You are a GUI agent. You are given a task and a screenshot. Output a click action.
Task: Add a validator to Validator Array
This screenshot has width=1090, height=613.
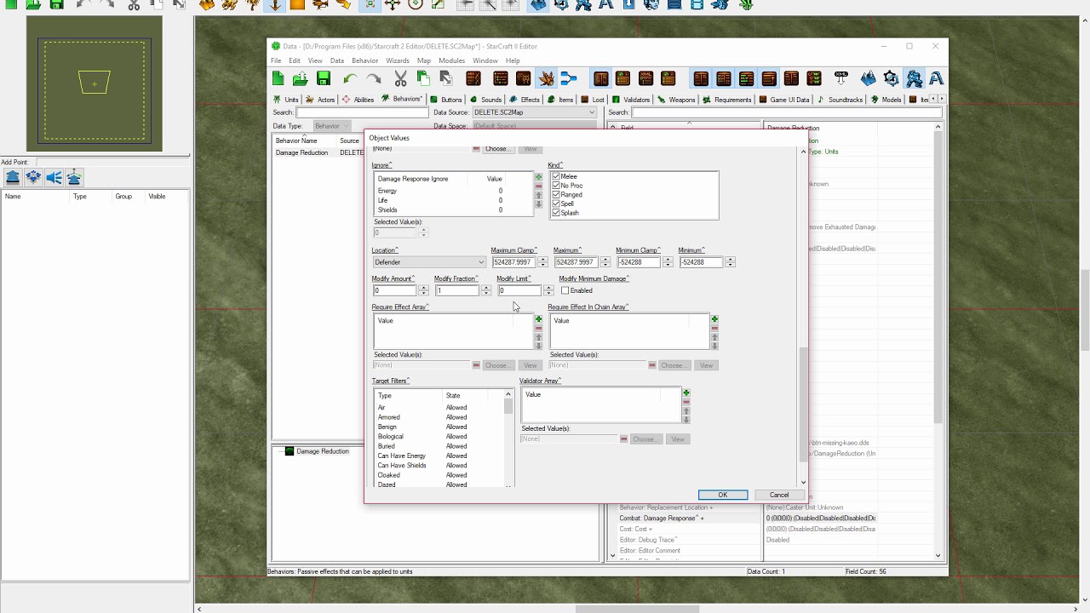(686, 393)
